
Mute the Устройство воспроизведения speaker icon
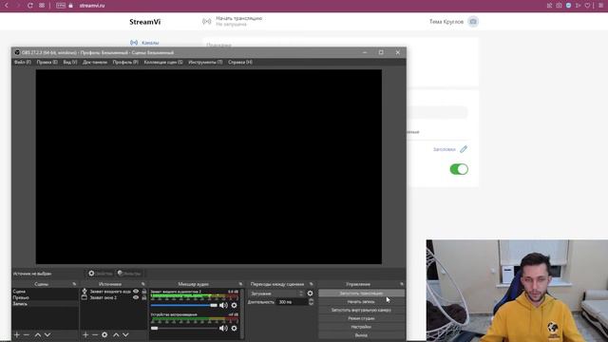click(x=223, y=329)
